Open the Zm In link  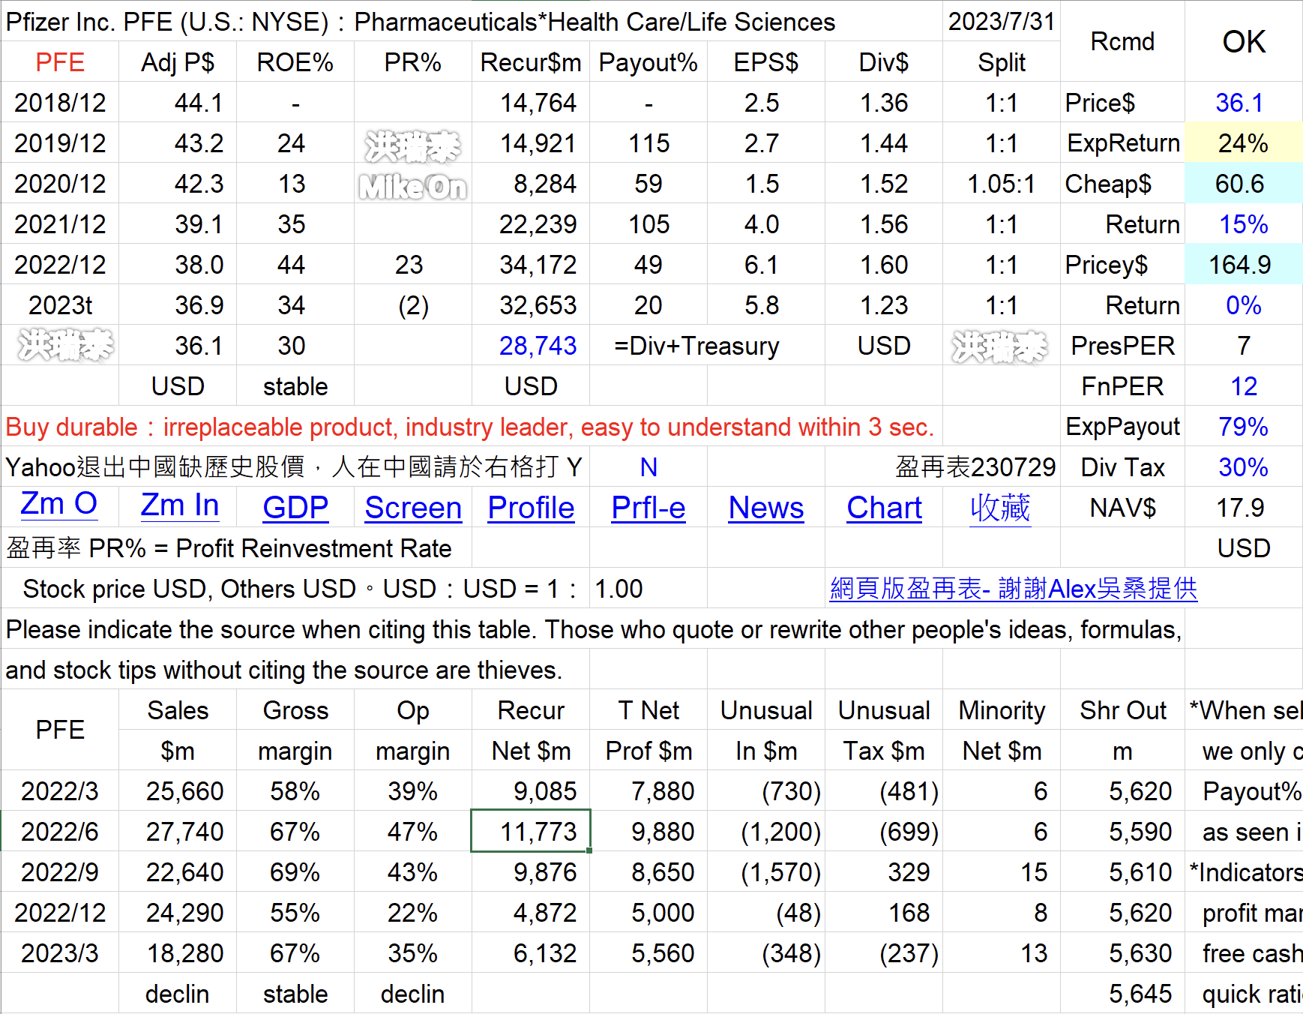[x=180, y=506]
